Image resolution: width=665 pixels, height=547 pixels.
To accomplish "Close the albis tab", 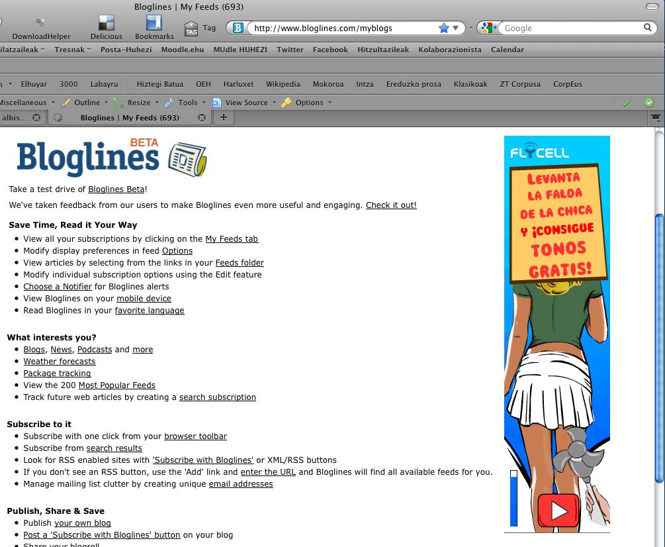I will pos(36,118).
